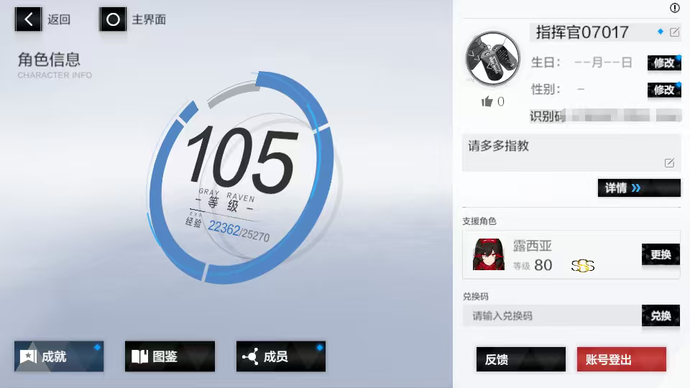Click 更换 to change support character
Viewport: 690px width, 388px height.
[x=660, y=254]
